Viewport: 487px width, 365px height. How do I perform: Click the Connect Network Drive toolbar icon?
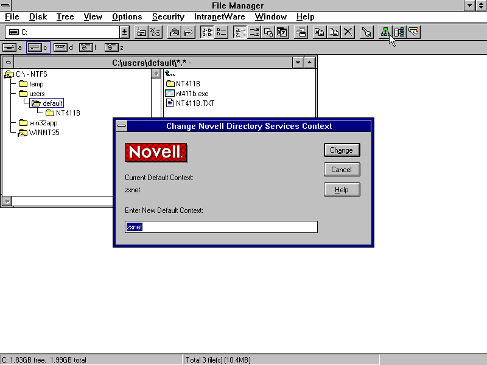(x=141, y=32)
